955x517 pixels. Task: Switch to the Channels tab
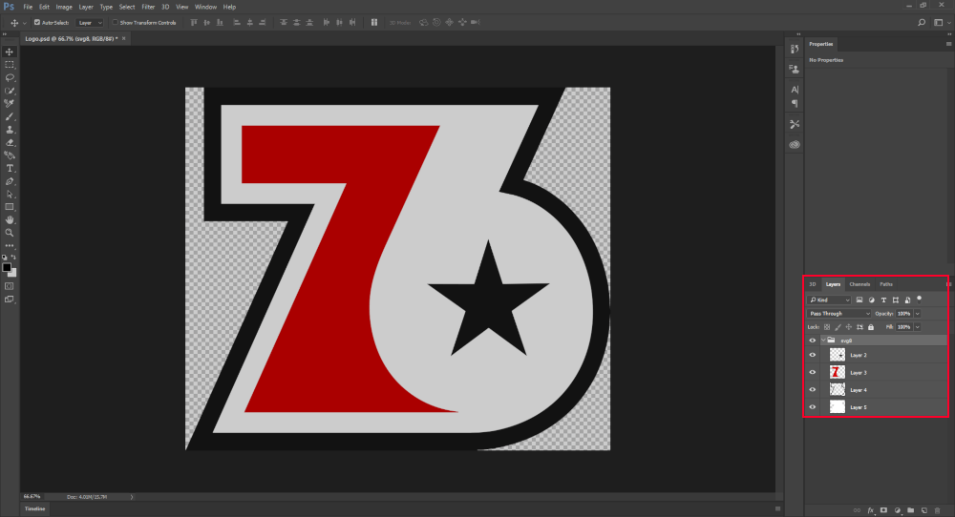click(859, 284)
